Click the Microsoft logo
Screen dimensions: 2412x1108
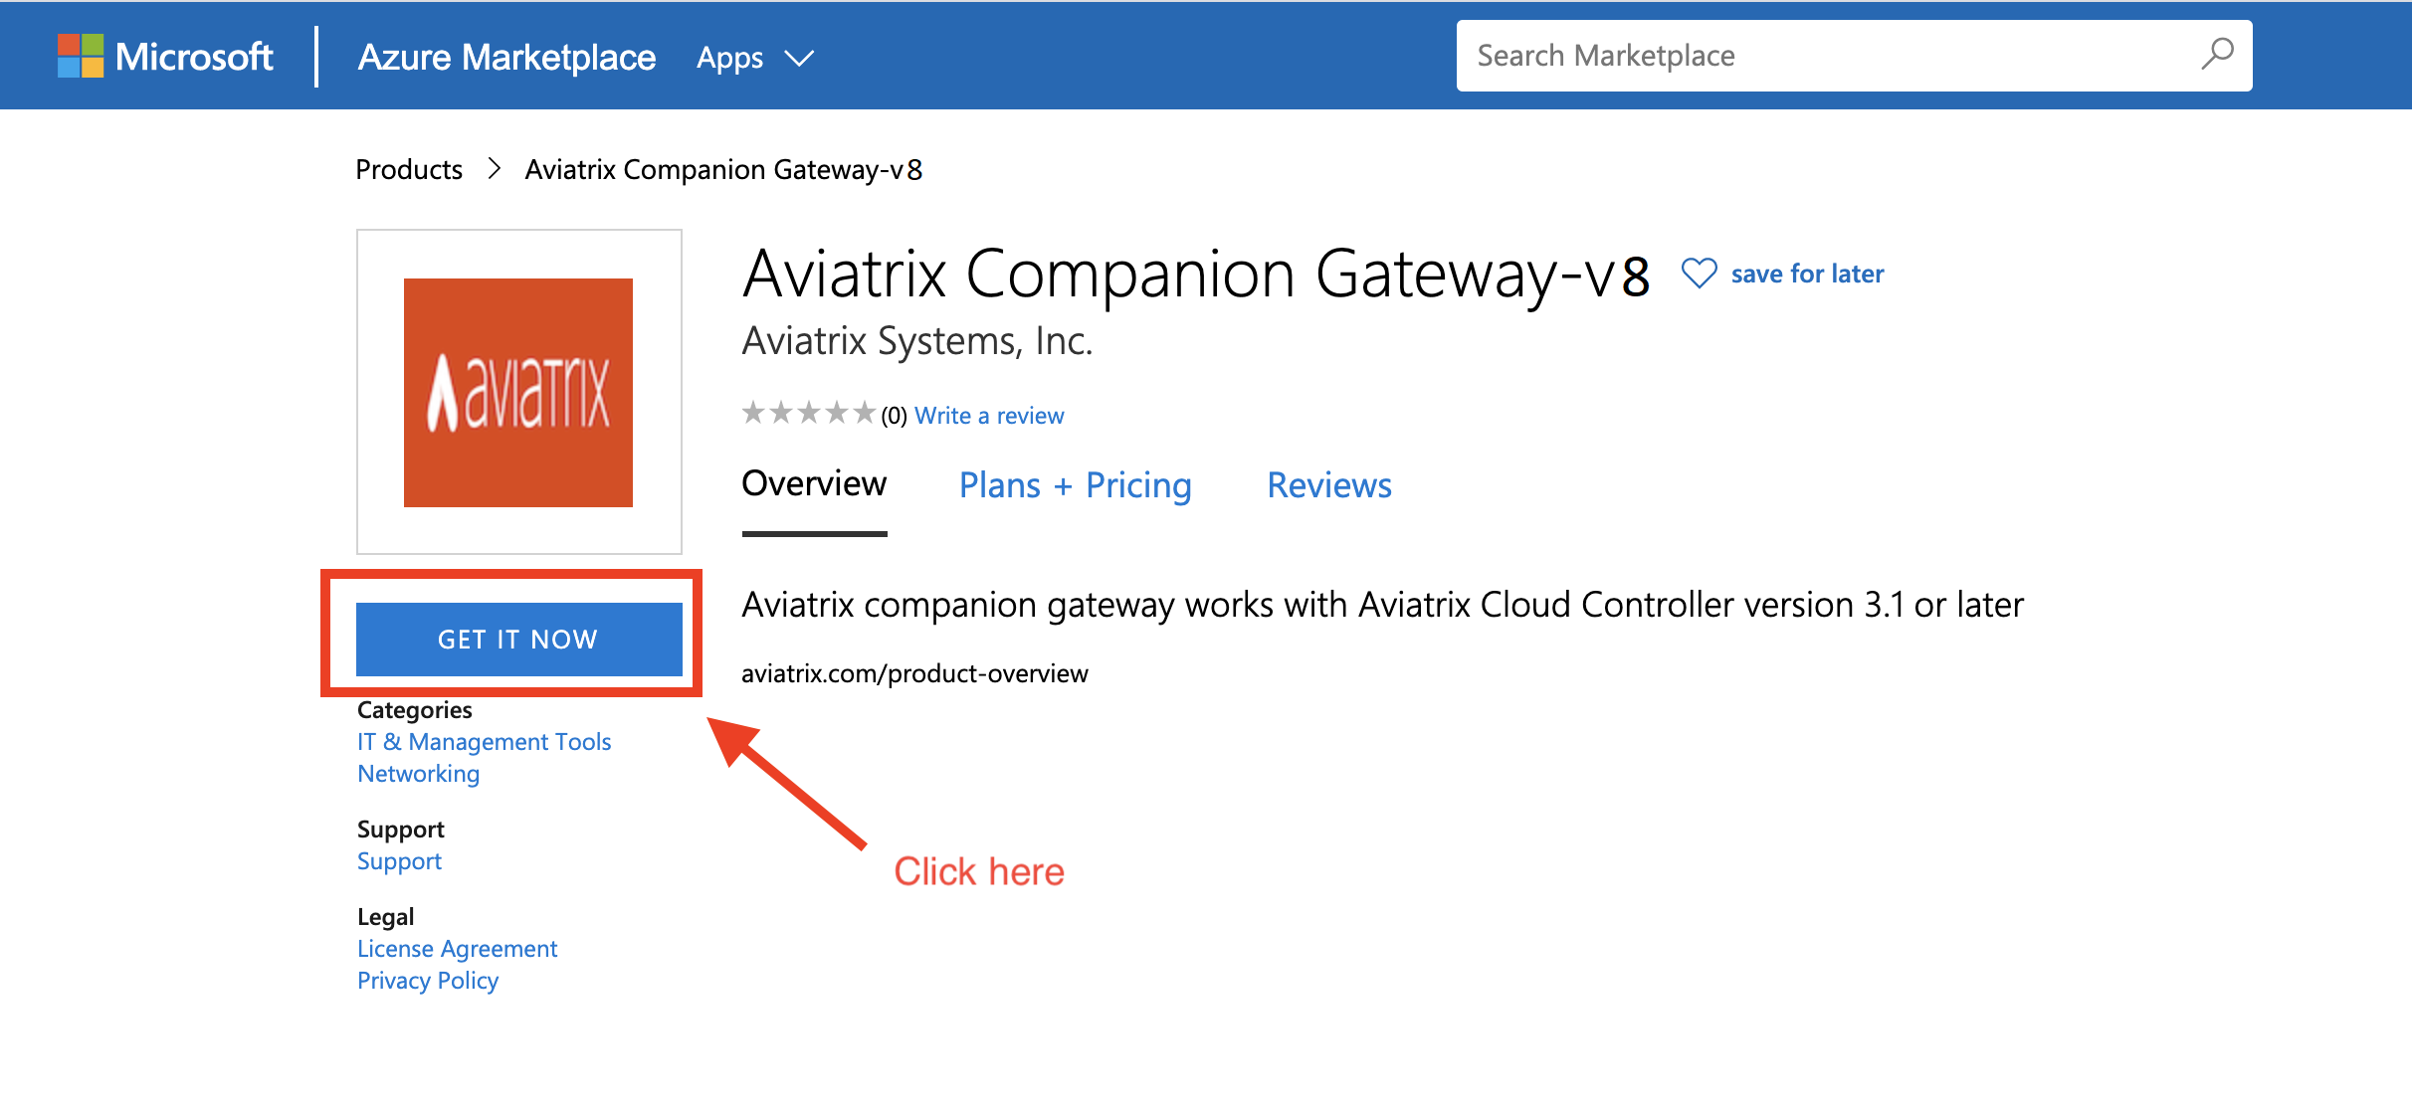point(165,57)
